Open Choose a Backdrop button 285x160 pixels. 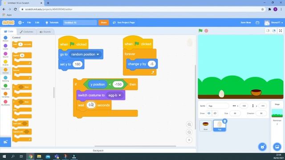tap(277, 147)
